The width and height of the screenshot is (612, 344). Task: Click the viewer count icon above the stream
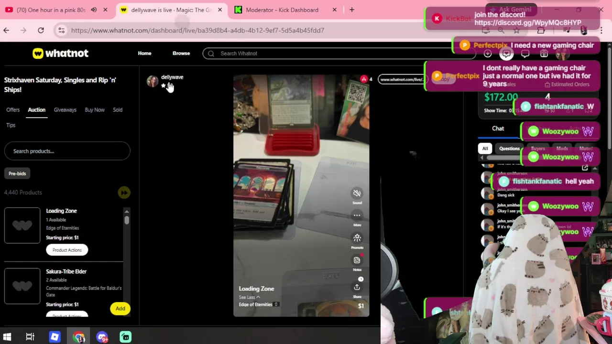(364, 79)
